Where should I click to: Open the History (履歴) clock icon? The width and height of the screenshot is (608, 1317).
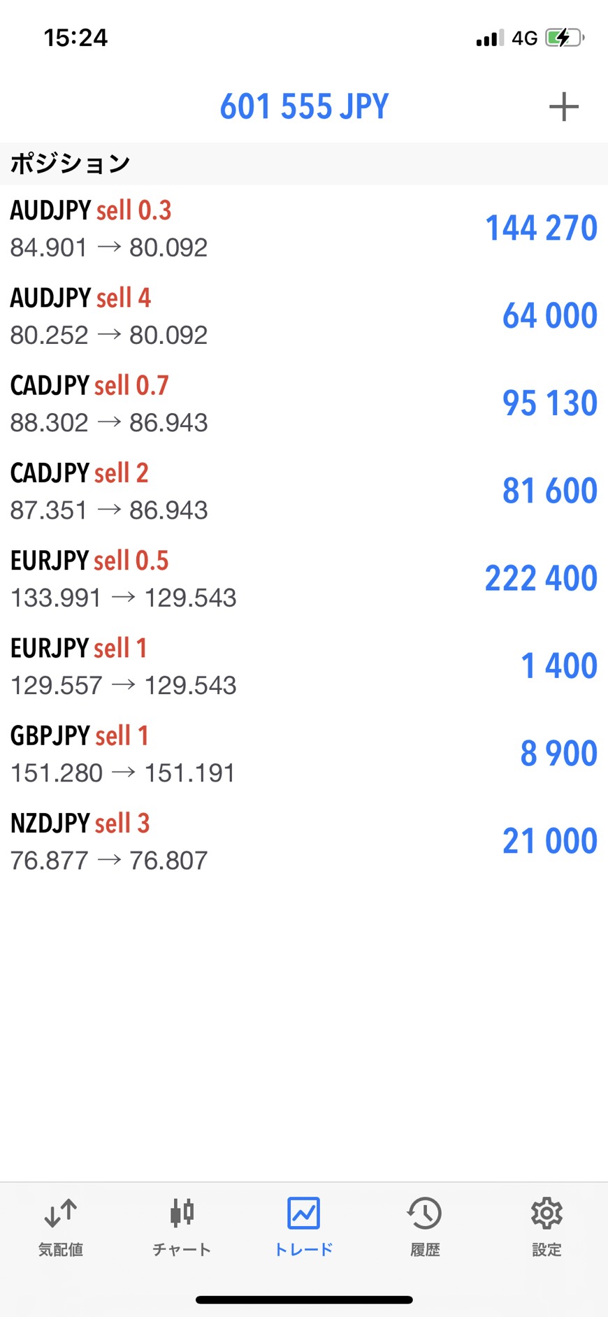coord(425,1214)
